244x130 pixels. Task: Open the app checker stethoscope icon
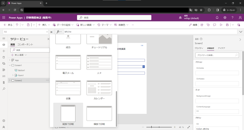[x=208, y=25]
